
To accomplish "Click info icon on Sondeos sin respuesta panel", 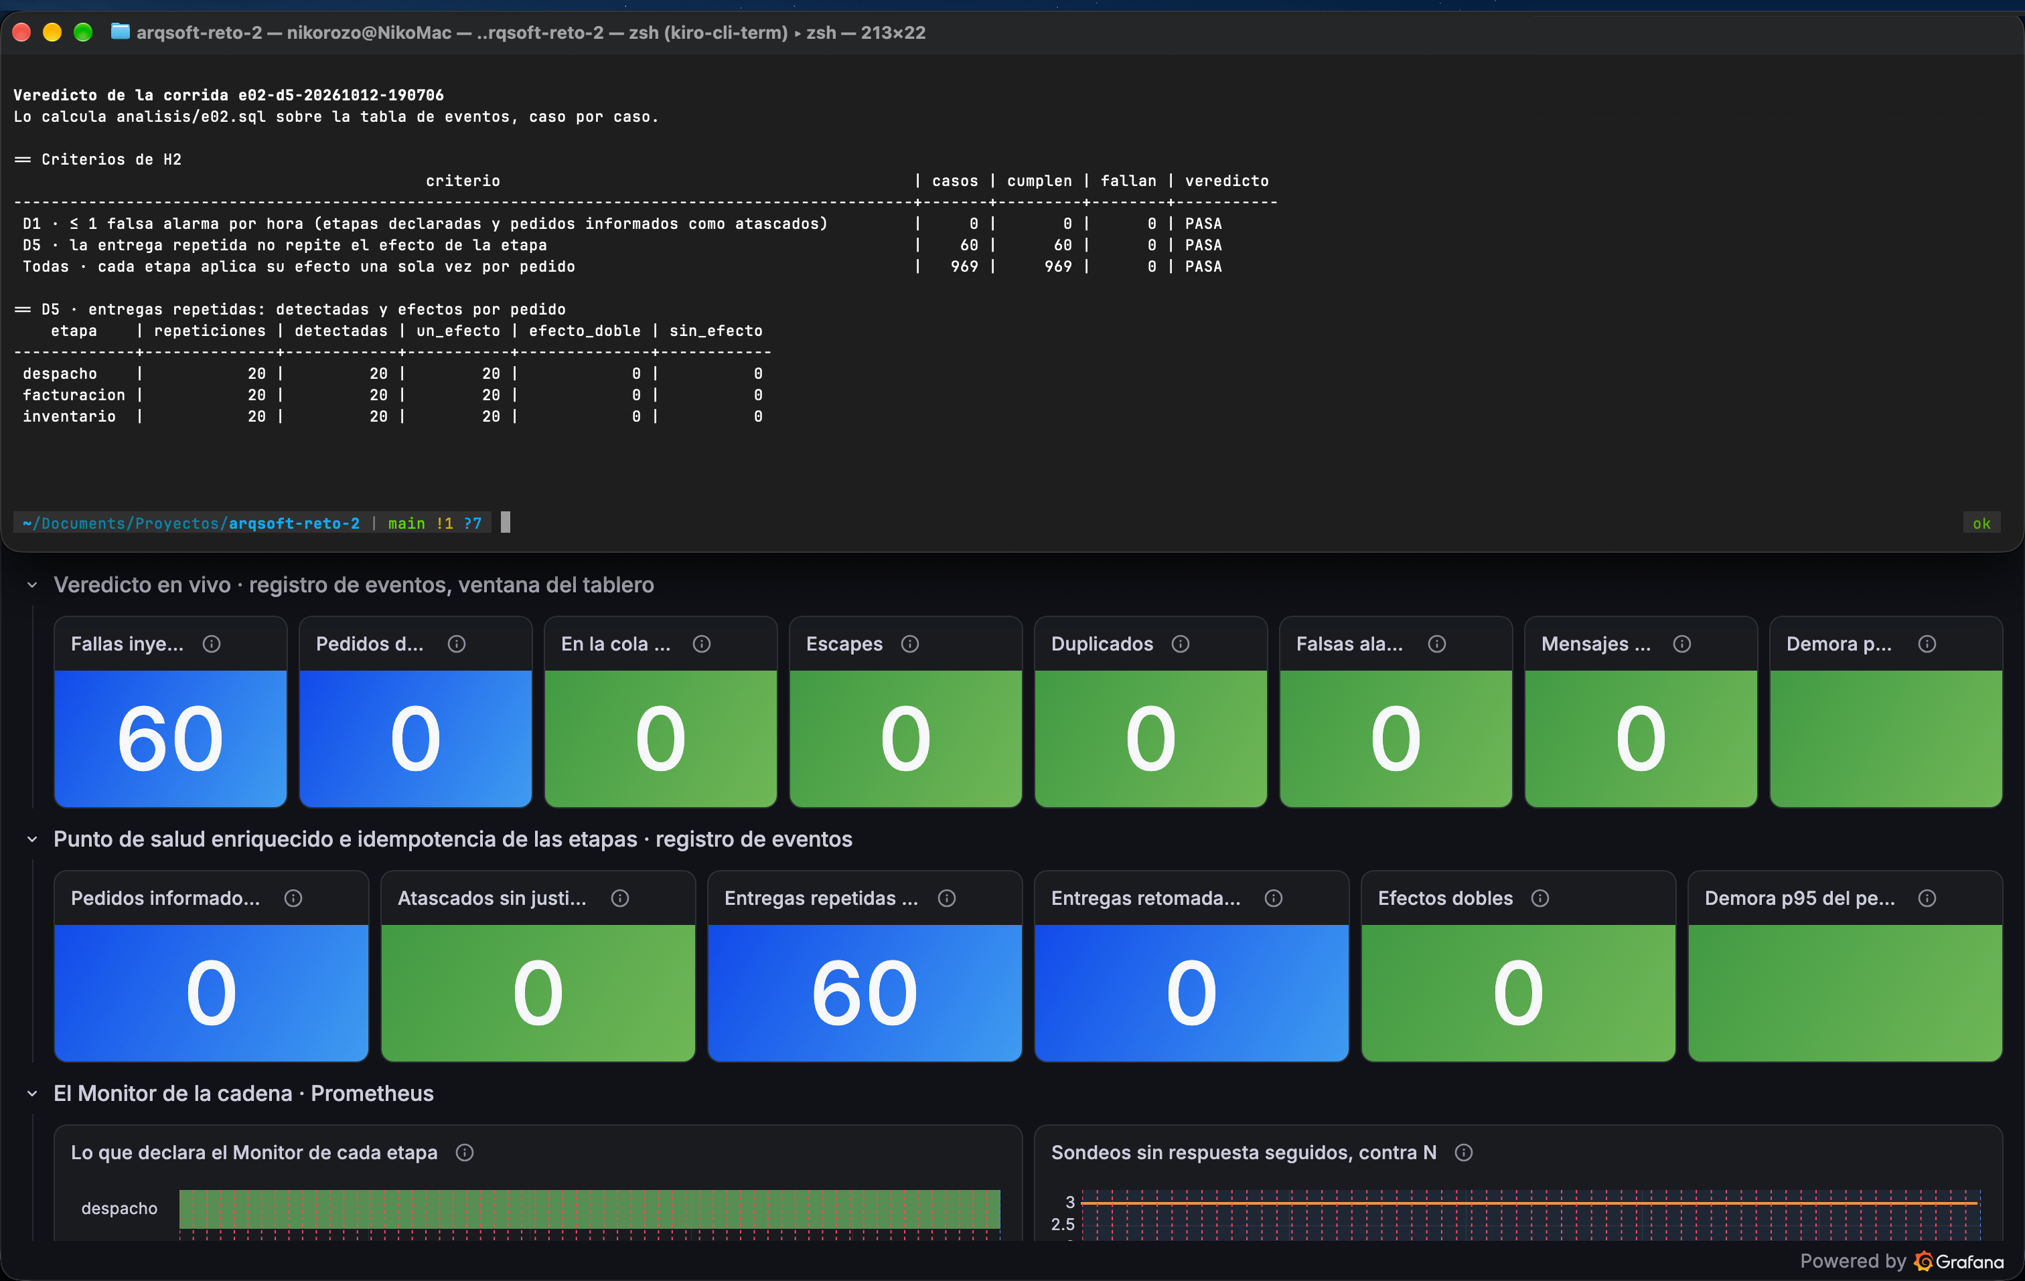I will click(x=1464, y=1152).
